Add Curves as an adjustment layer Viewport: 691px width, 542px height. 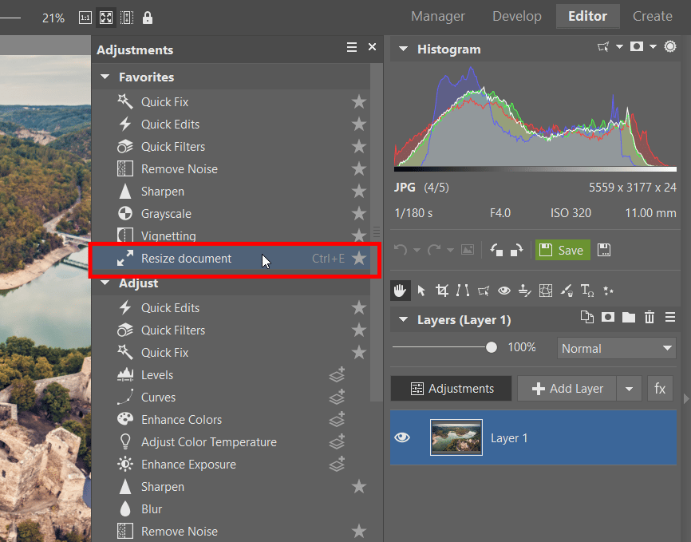coord(338,397)
